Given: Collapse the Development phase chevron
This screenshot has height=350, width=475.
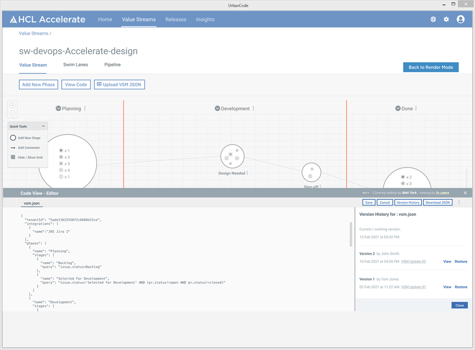Looking at the screenshot, I should click(217, 109).
